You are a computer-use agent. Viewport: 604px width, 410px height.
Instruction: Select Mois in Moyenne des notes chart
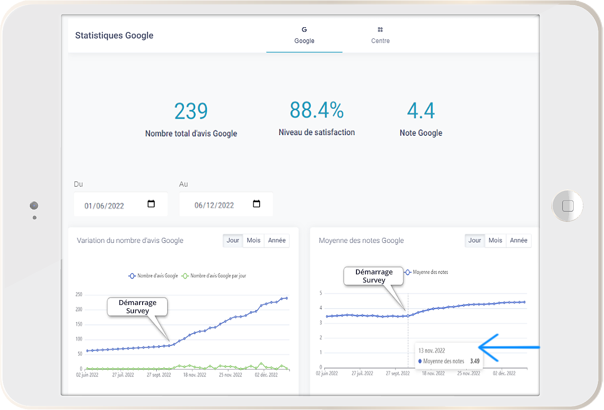tap(496, 241)
